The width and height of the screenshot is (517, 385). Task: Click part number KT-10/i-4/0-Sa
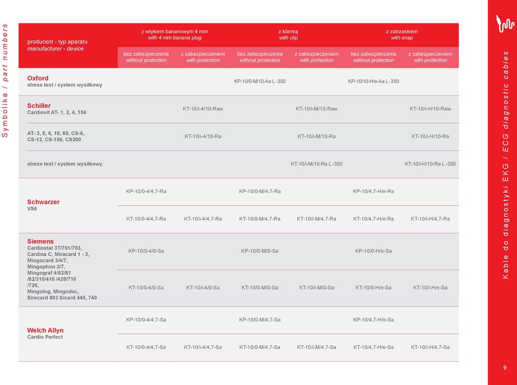click(203, 288)
